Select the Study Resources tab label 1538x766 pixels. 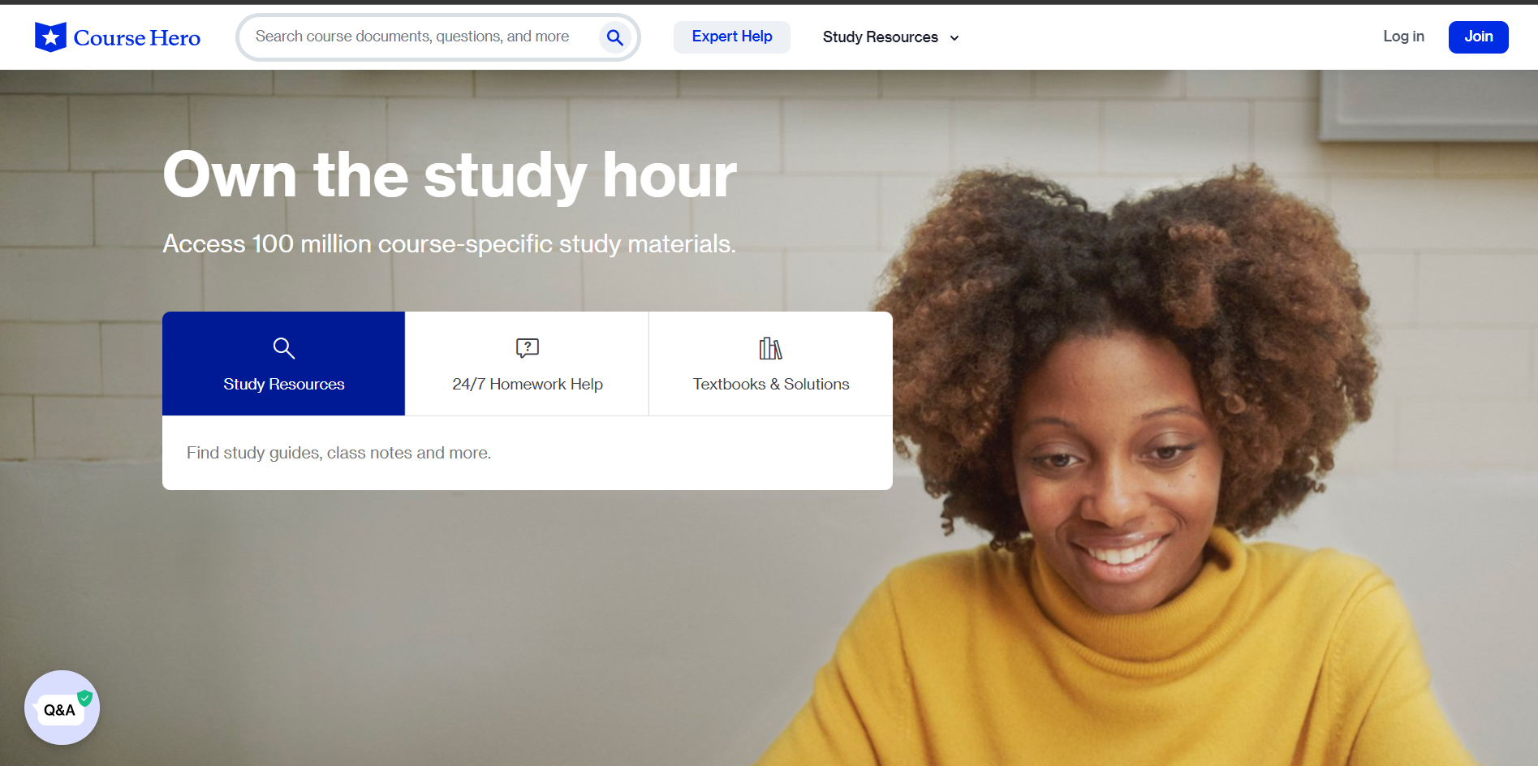pyautogui.click(x=283, y=384)
